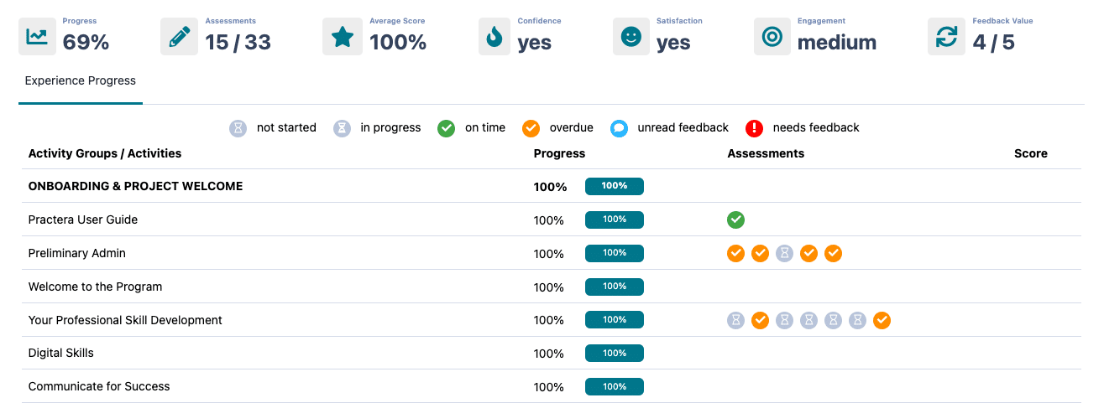
Task: Open the Experience Progress tab
Action: [x=81, y=81]
